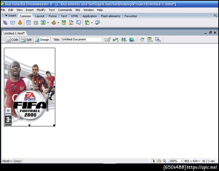This screenshot has width=219, height=171.
Task: Select the Favorites insert tab
Action: pyautogui.click(x=131, y=16)
